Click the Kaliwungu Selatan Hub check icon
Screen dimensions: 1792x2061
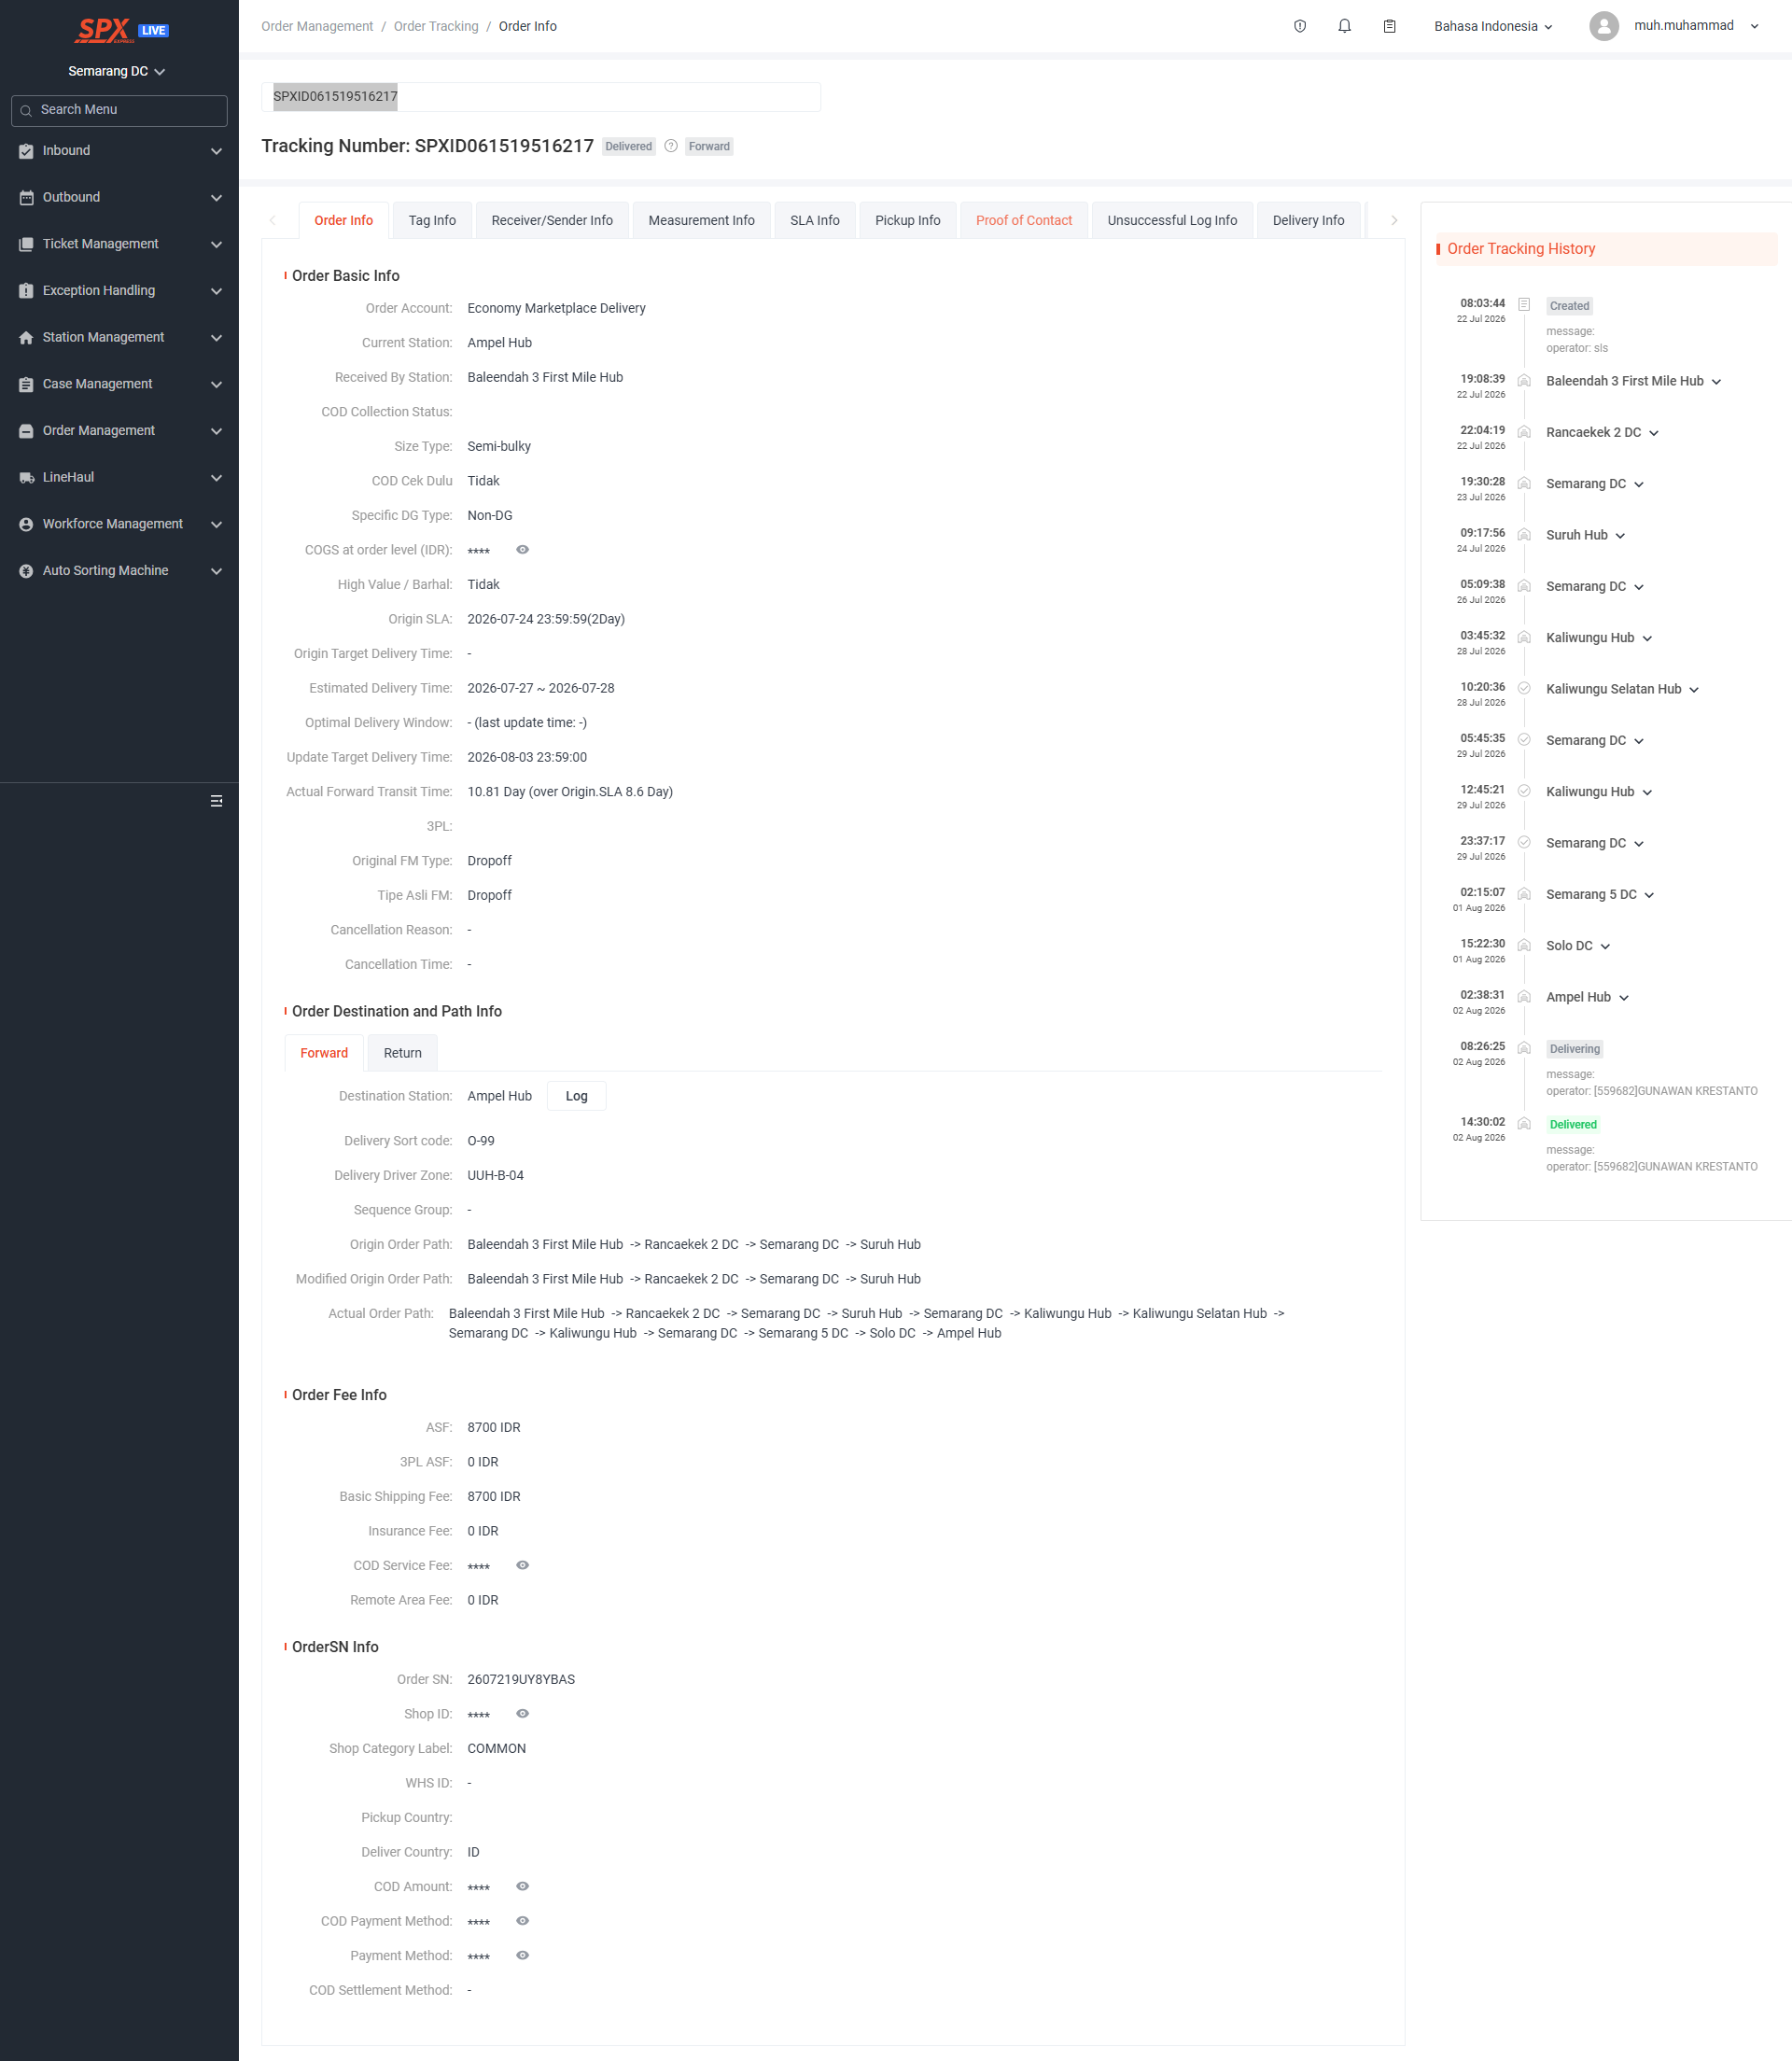(1524, 688)
